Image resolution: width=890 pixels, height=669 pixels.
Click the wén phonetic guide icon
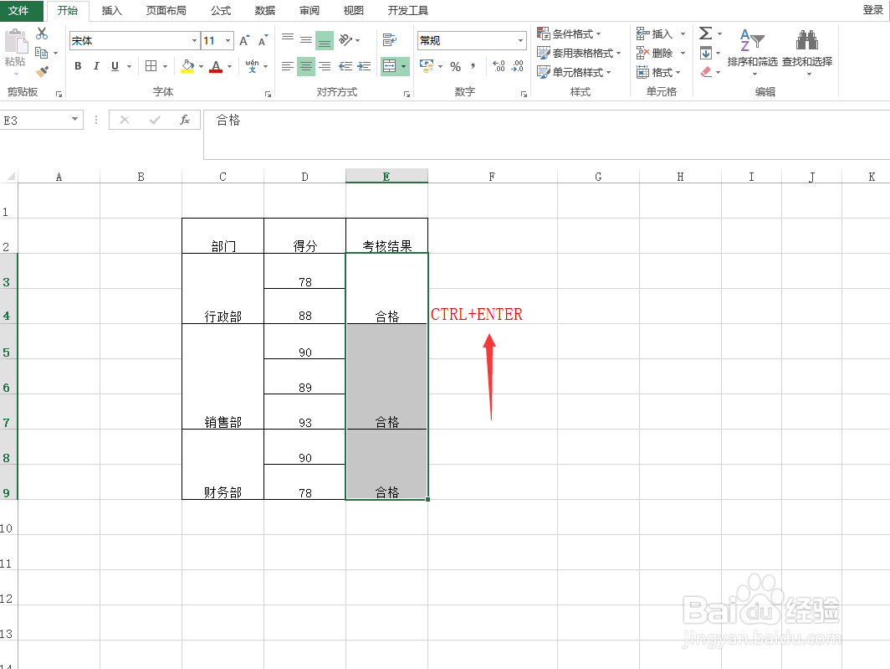252,66
